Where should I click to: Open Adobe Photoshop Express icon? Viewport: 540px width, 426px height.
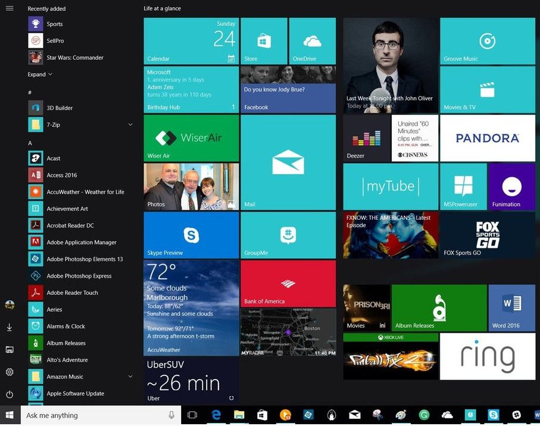36,276
